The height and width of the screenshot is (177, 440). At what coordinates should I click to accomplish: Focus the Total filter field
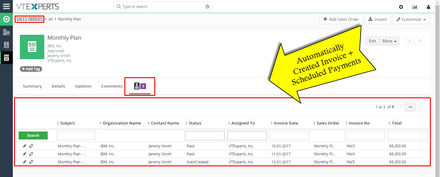tap(408, 135)
